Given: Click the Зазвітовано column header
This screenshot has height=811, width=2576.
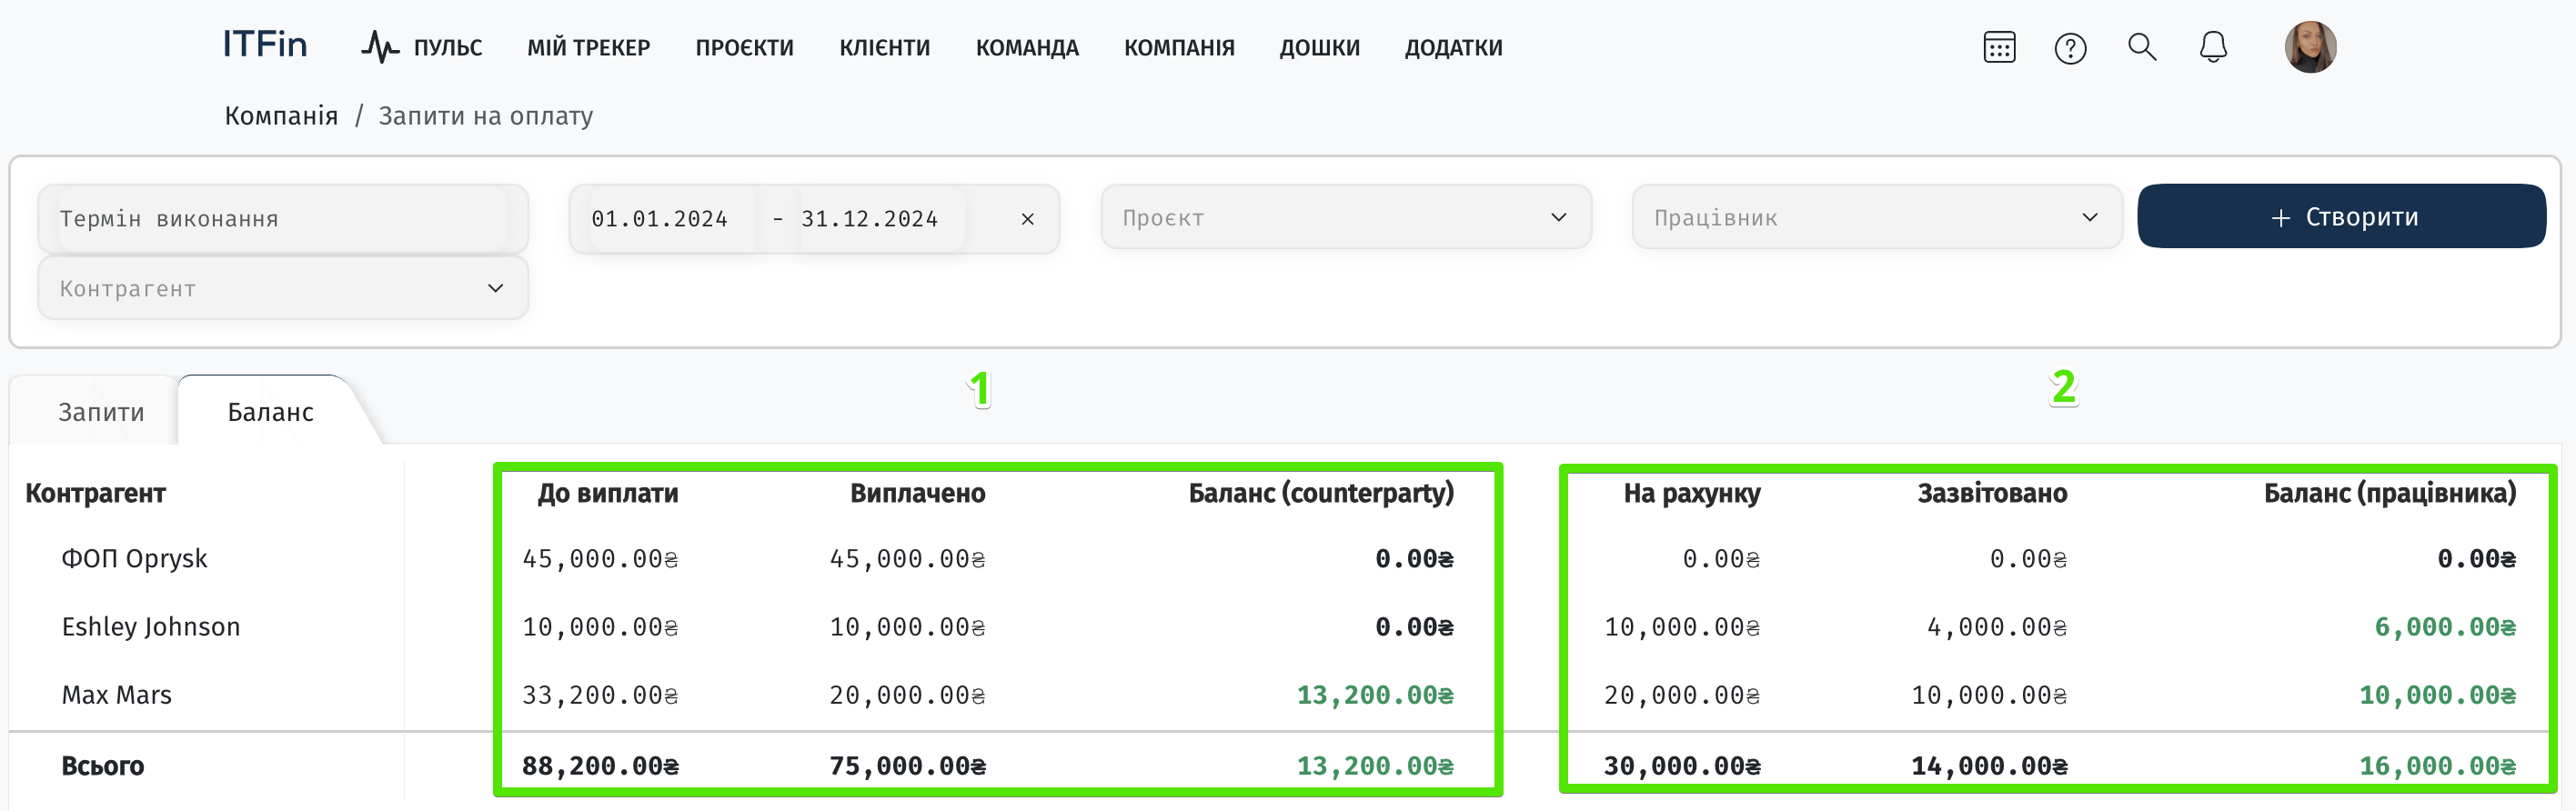Looking at the screenshot, I should tap(1992, 493).
